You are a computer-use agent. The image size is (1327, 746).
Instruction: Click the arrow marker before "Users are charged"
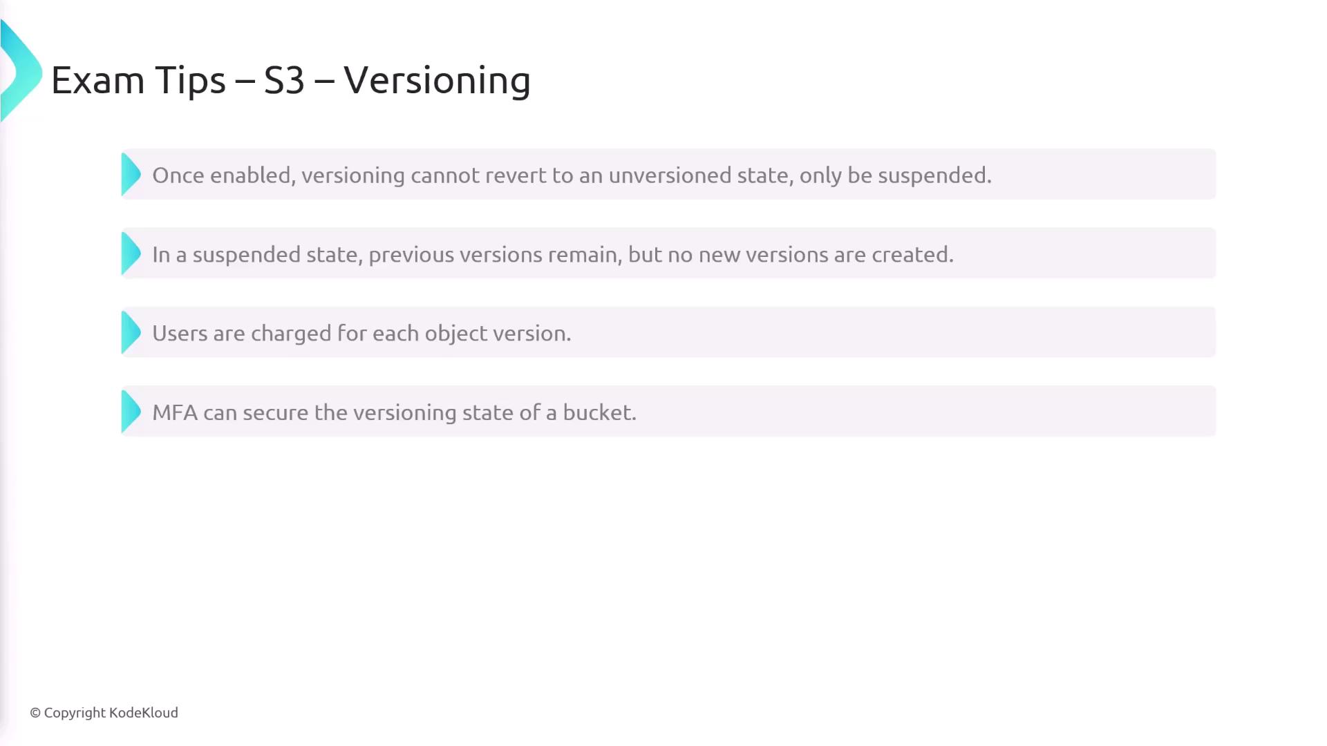[131, 332]
